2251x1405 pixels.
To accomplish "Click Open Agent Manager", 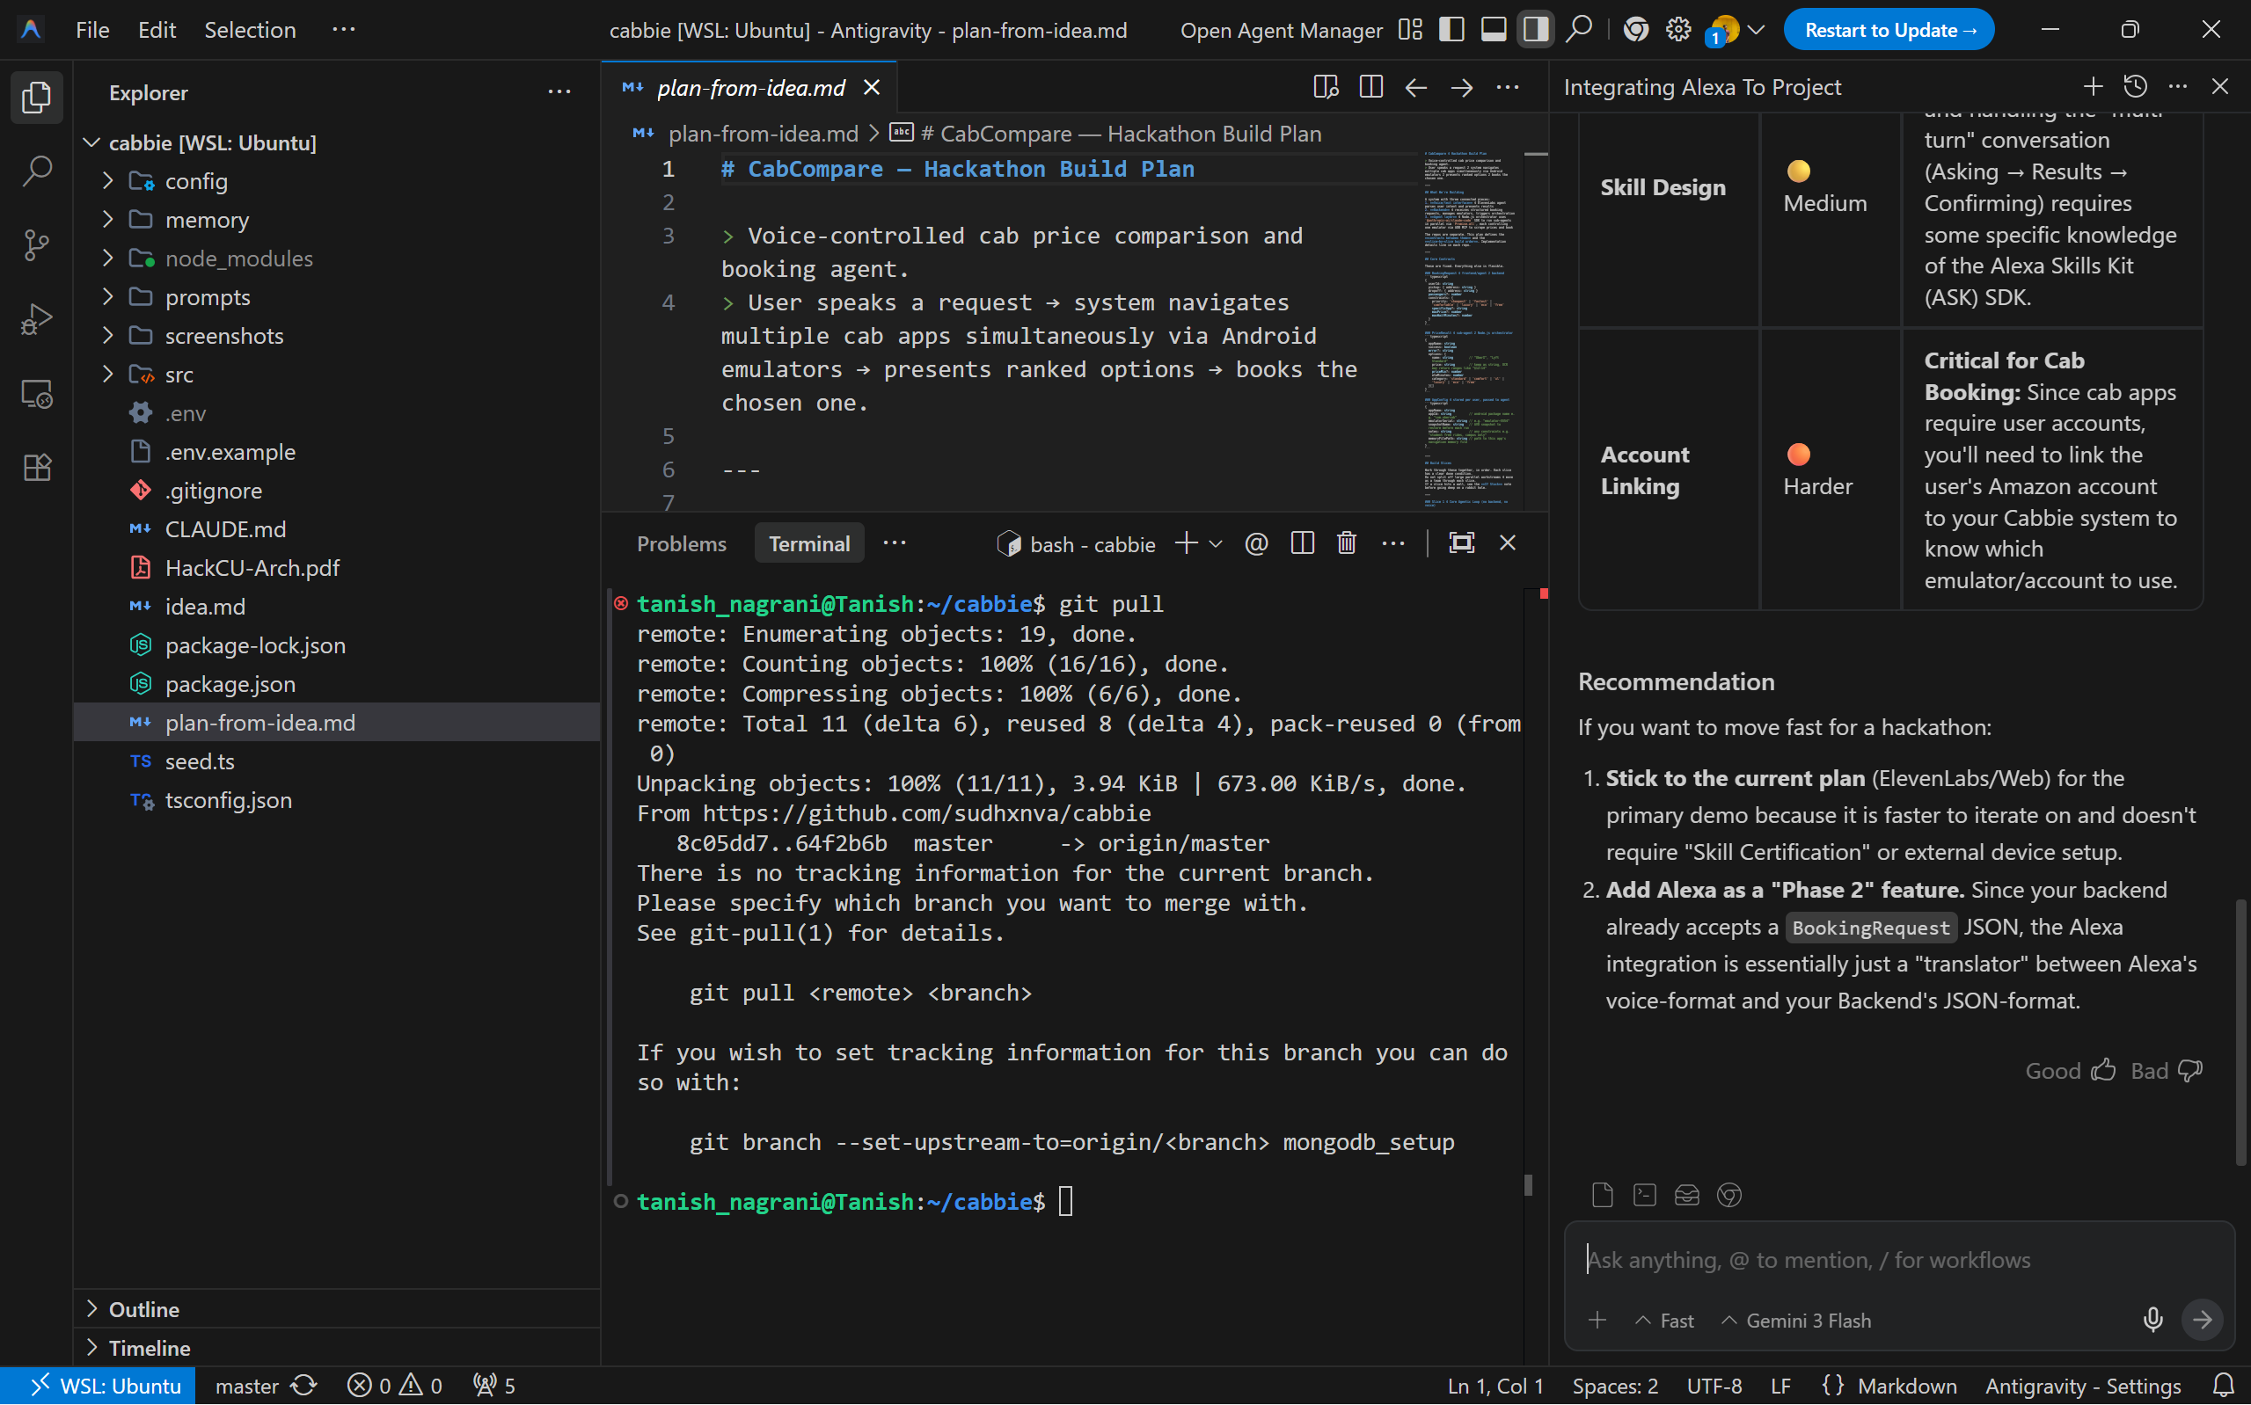I will click(x=1280, y=30).
